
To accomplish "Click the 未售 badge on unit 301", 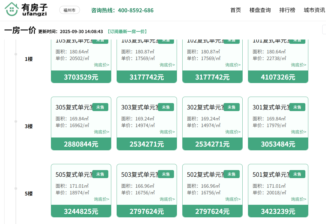I will coord(297,107).
